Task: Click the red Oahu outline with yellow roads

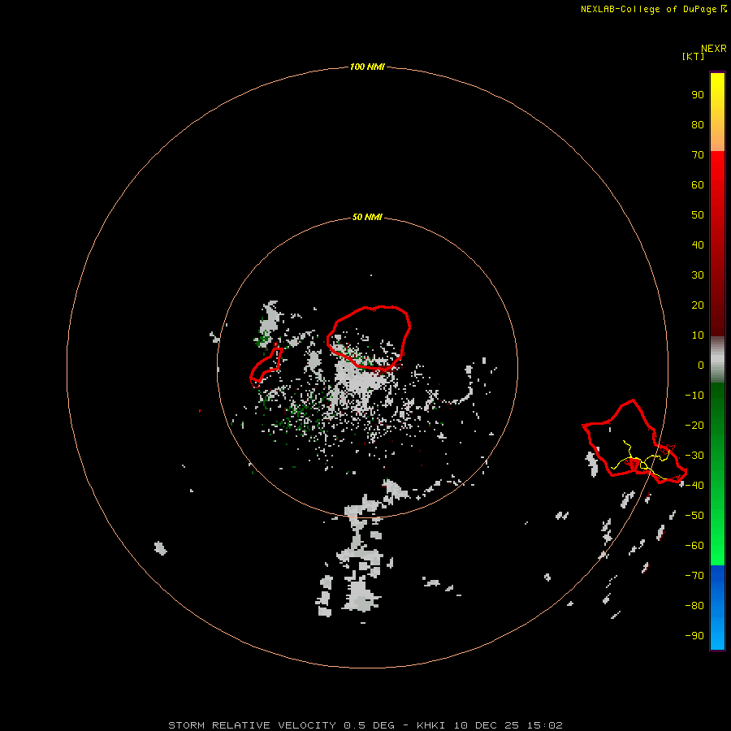Action: click(634, 442)
